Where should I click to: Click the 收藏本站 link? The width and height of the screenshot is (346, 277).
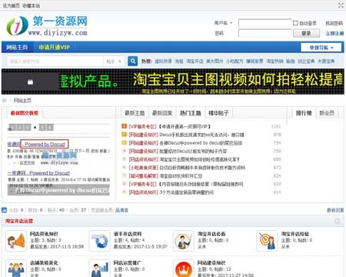[x=31, y=5]
